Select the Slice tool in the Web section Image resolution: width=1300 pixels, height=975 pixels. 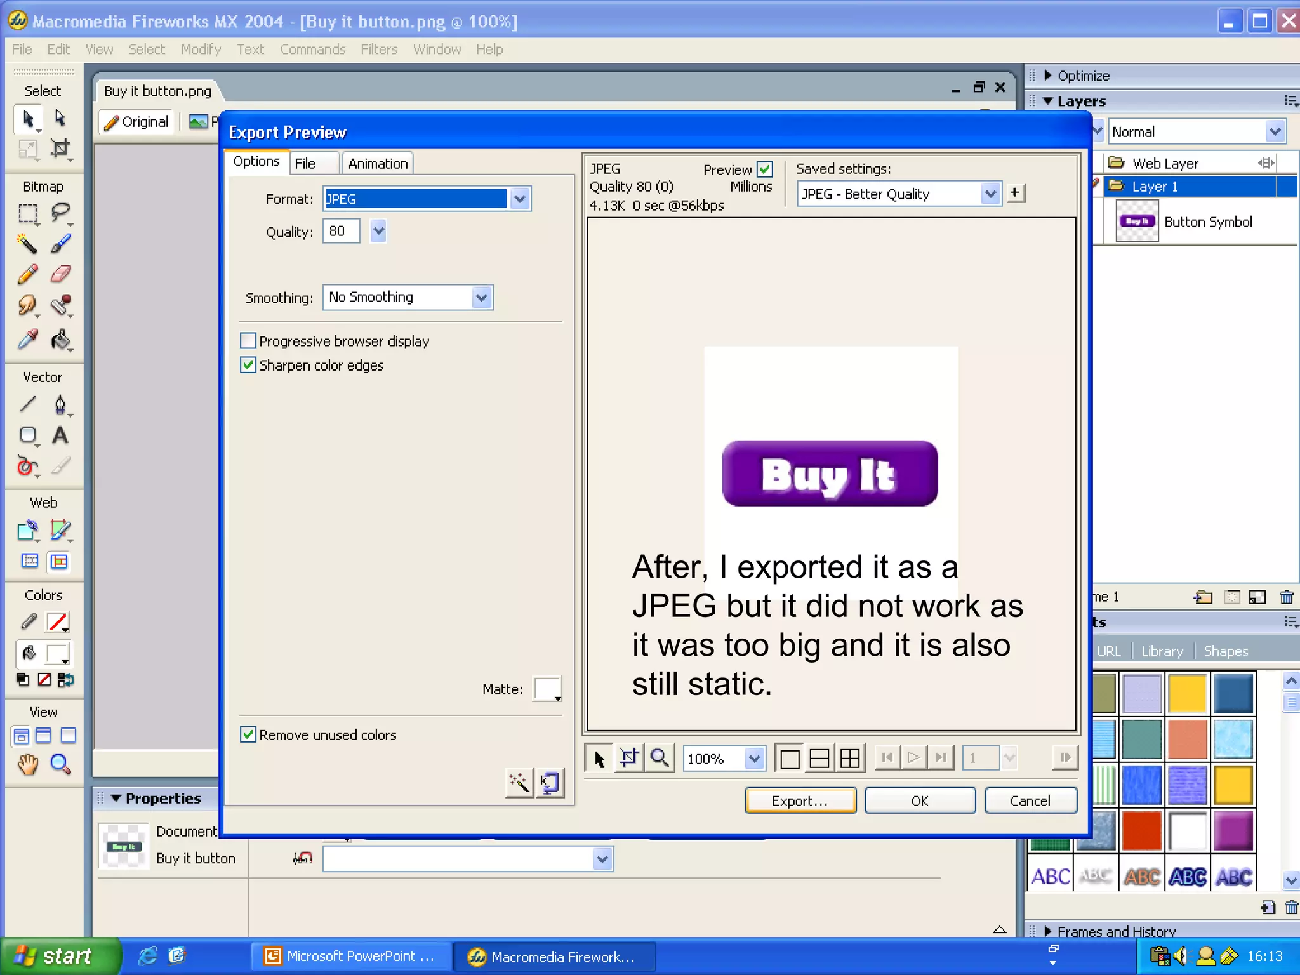60,530
